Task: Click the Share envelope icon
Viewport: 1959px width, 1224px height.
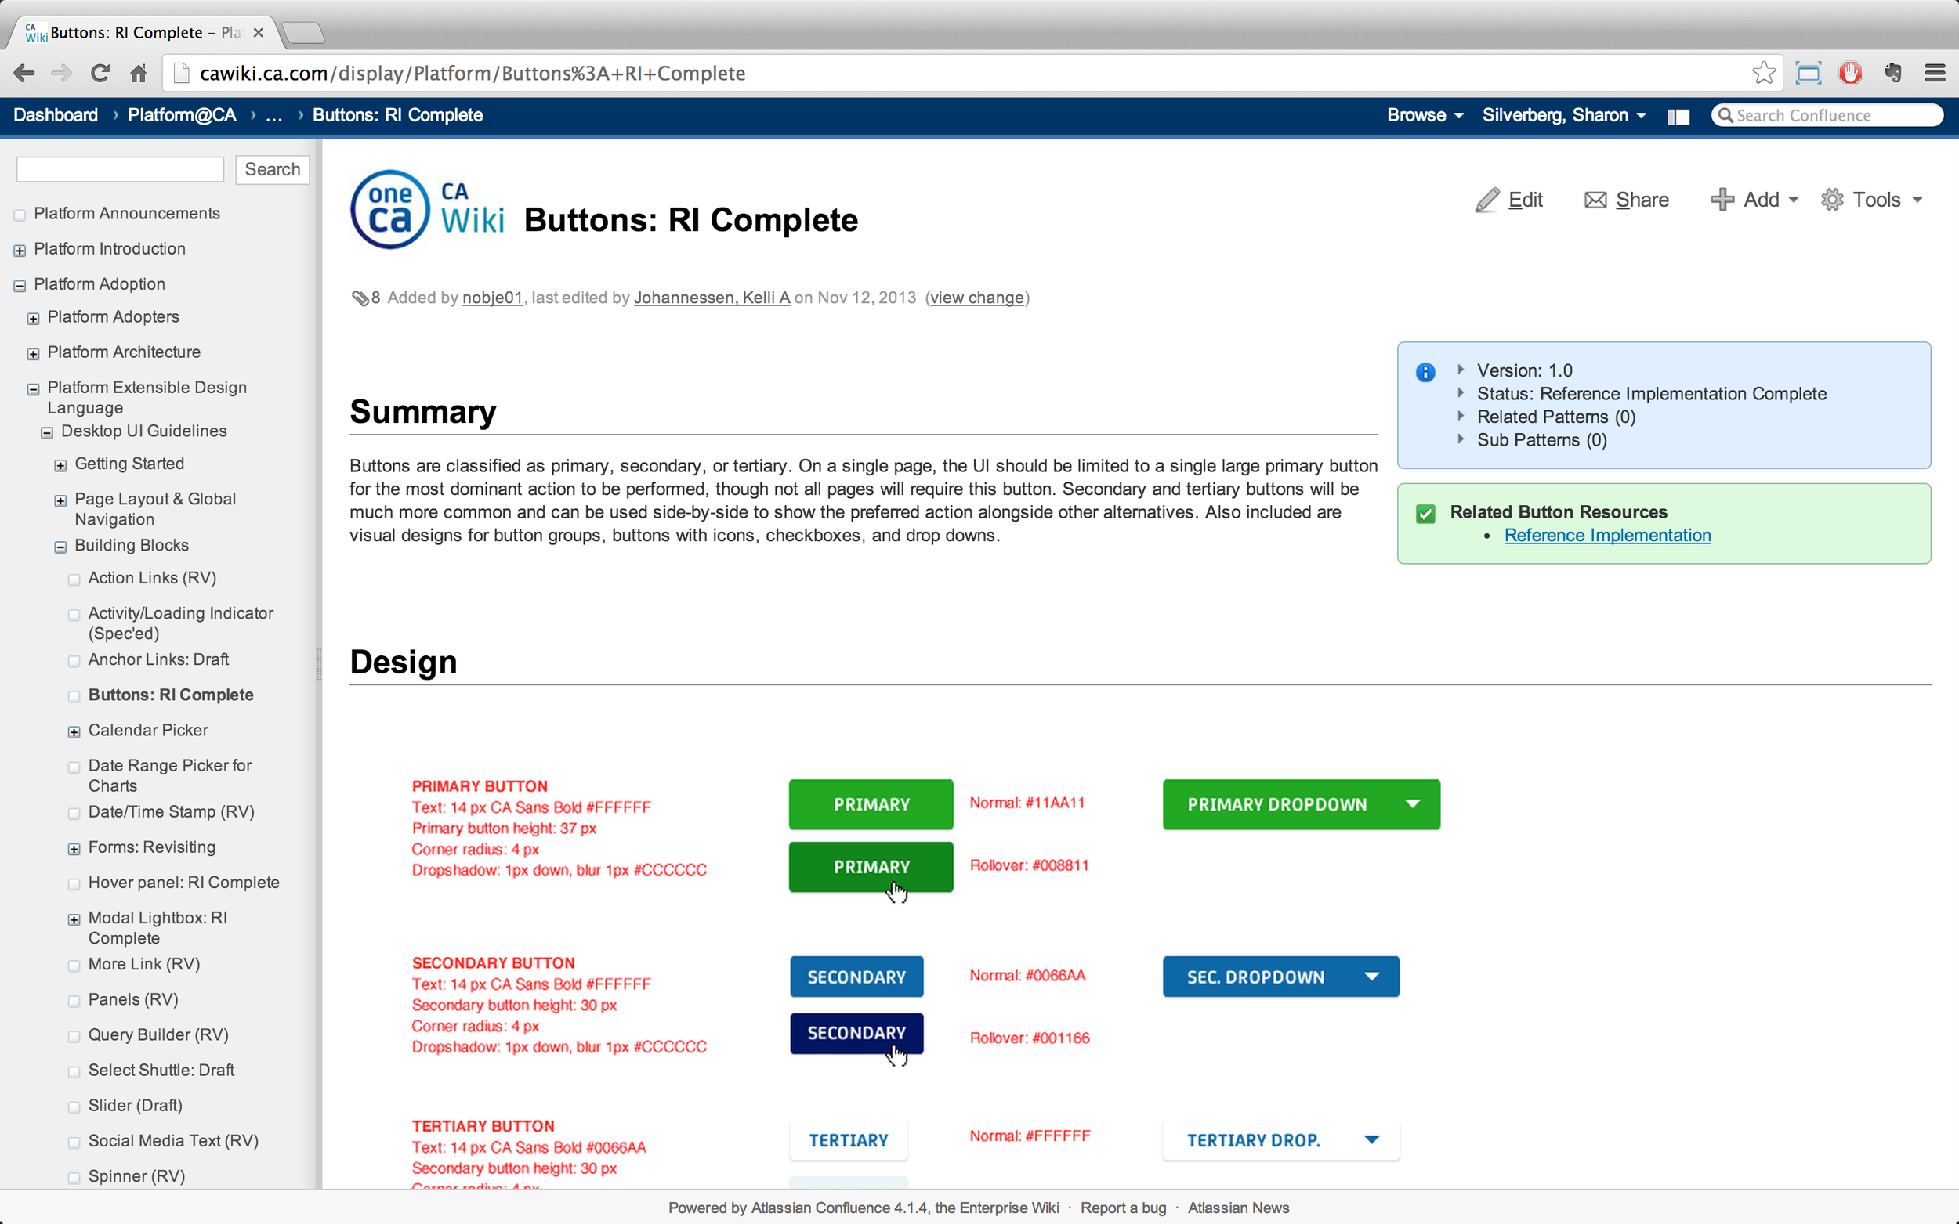Action: coord(1595,200)
